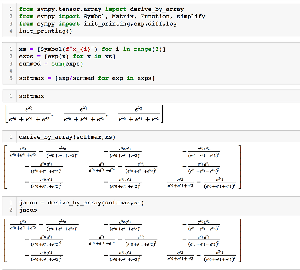The height and width of the screenshot is (270, 300).
Task: Click the summed = sum(exps) line
Action: pos(51,64)
